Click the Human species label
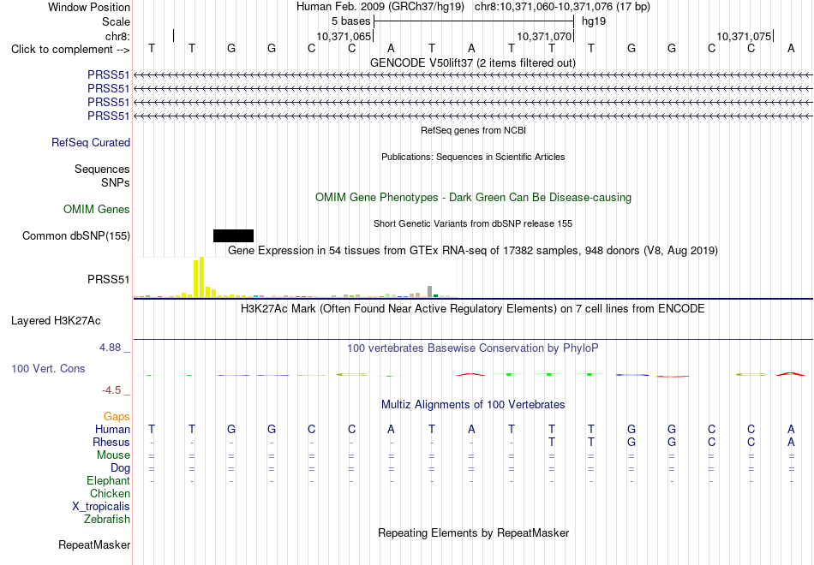This screenshot has height=565, width=814. pyautogui.click(x=112, y=430)
